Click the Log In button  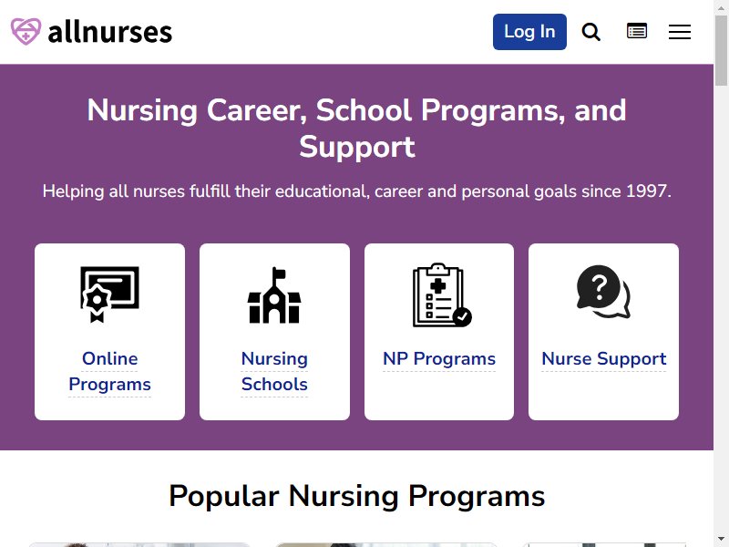pyautogui.click(x=529, y=32)
